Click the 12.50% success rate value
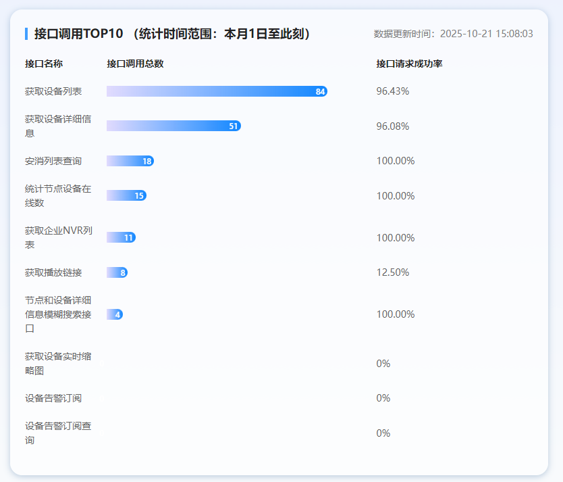This screenshot has height=482, width=563. click(393, 272)
